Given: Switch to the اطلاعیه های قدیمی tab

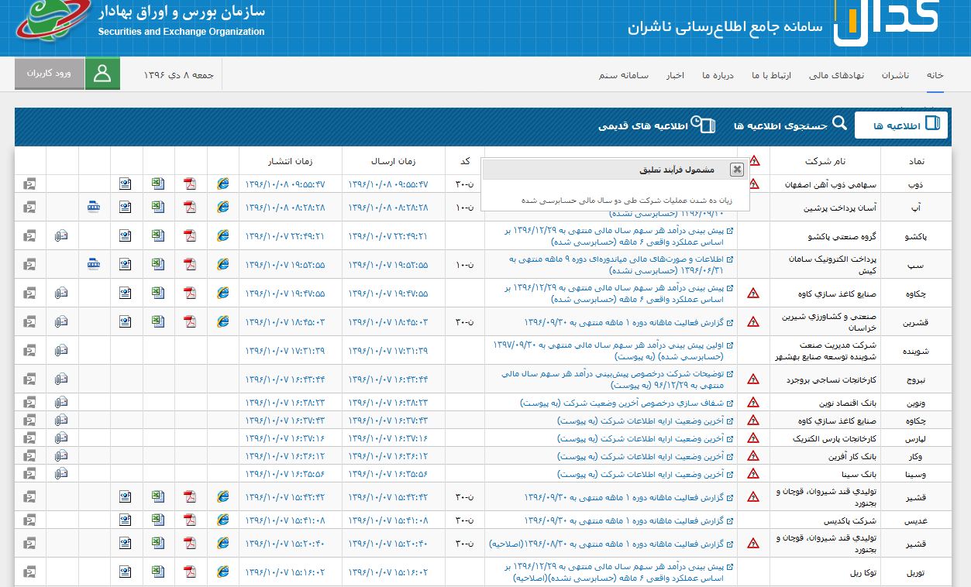Looking at the screenshot, I should (657, 125).
